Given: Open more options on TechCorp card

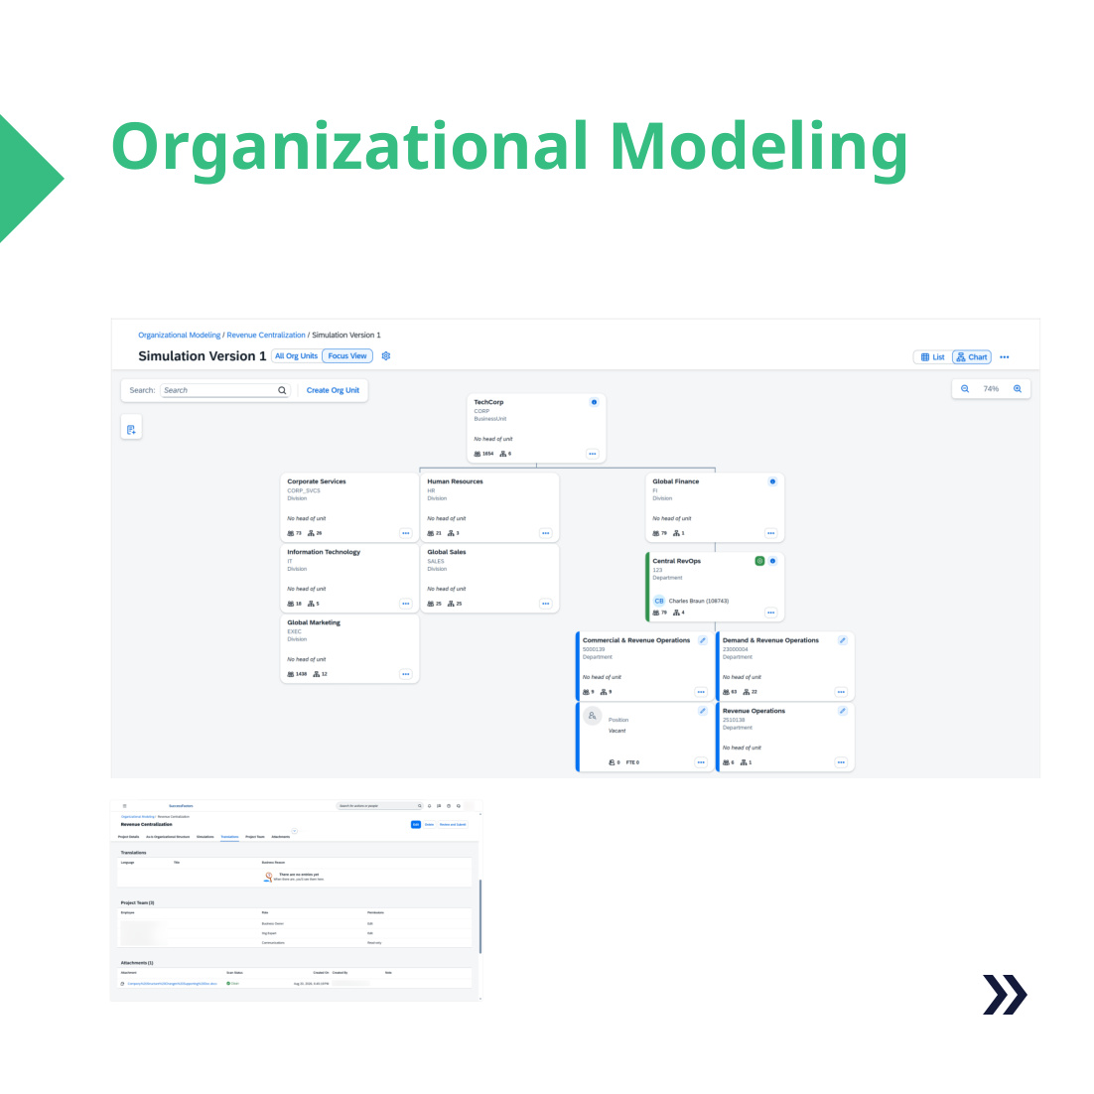Looking at the screenshot, I should [593, 454].
